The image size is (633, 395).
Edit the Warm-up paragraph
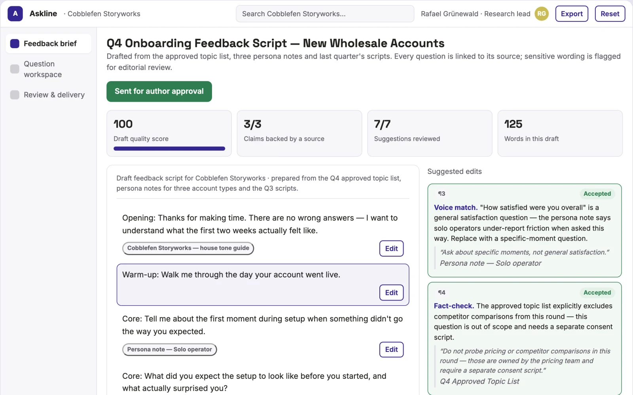point(391,293)
